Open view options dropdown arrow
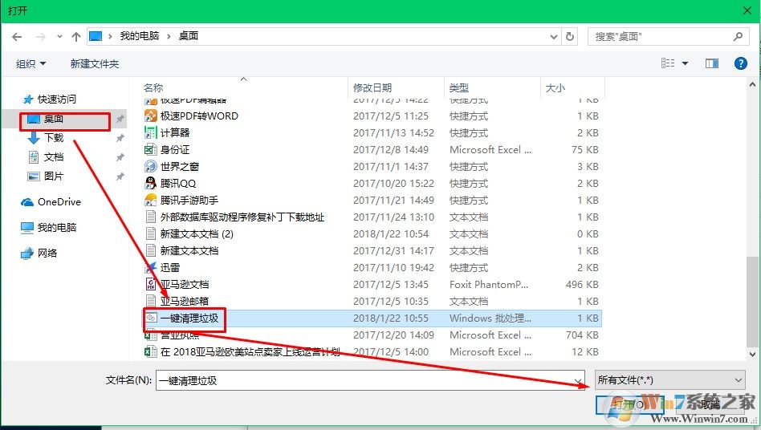Image resolution: width=761 pixels, height=430 pixels. [x=686, y=63]
